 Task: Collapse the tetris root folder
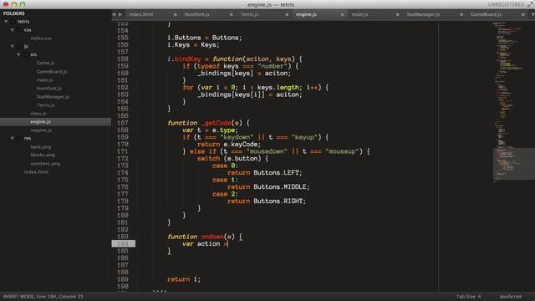point(6,22)
